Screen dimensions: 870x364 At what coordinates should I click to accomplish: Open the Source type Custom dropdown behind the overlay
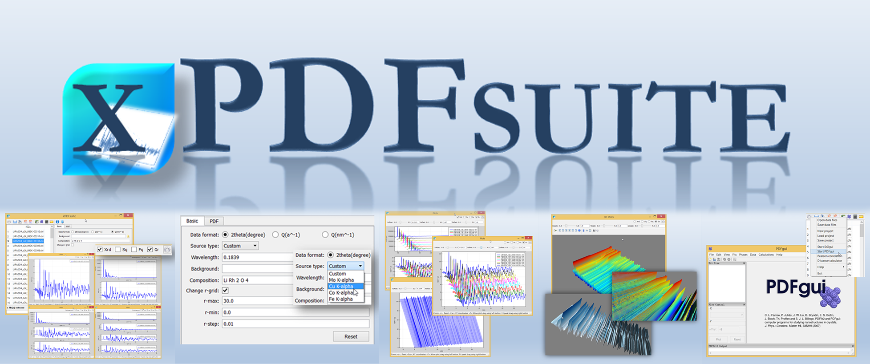[x=240, y=246]
